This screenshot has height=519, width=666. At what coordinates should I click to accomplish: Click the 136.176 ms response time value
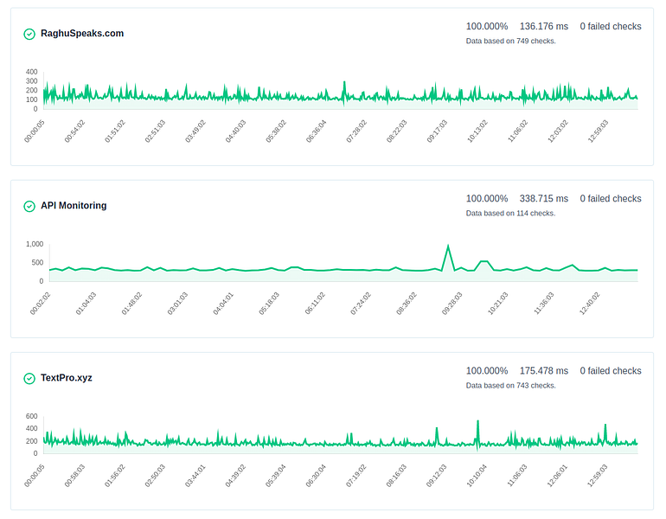[x=544, y=26]
